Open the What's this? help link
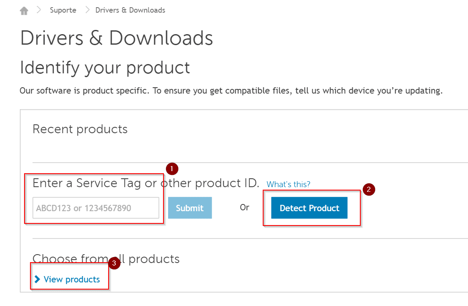468x306 pixels. pos(288,184)
